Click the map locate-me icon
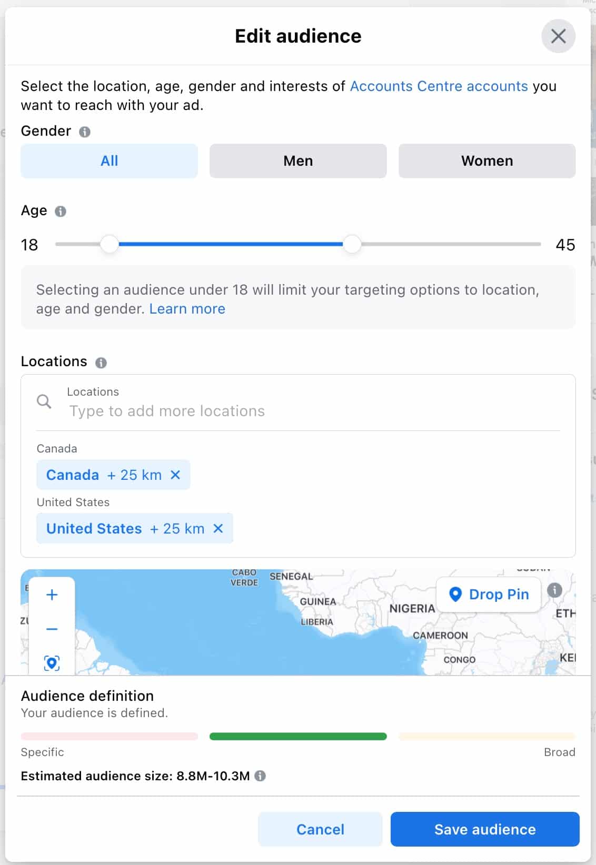The height and width of the screenshot is (865, 596). [x=52, y=662]
